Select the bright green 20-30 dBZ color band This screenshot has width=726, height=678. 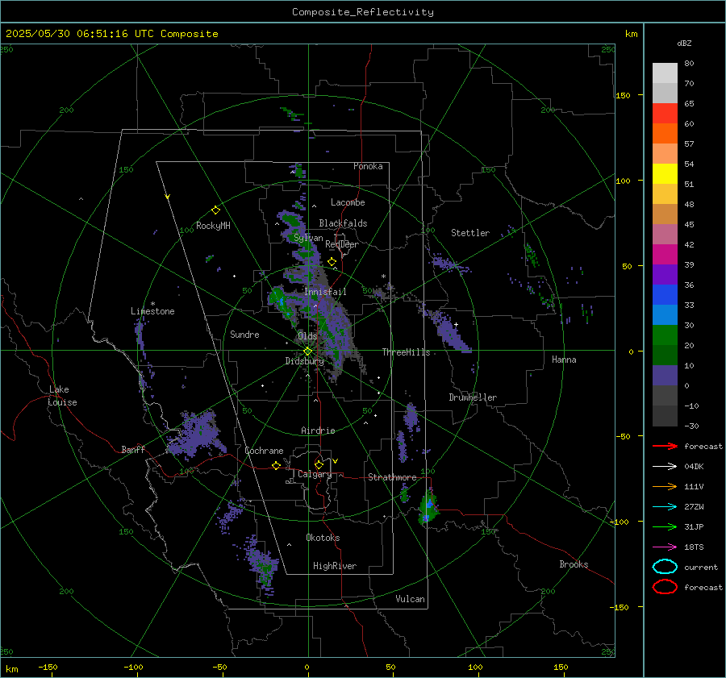click(665, 335)
